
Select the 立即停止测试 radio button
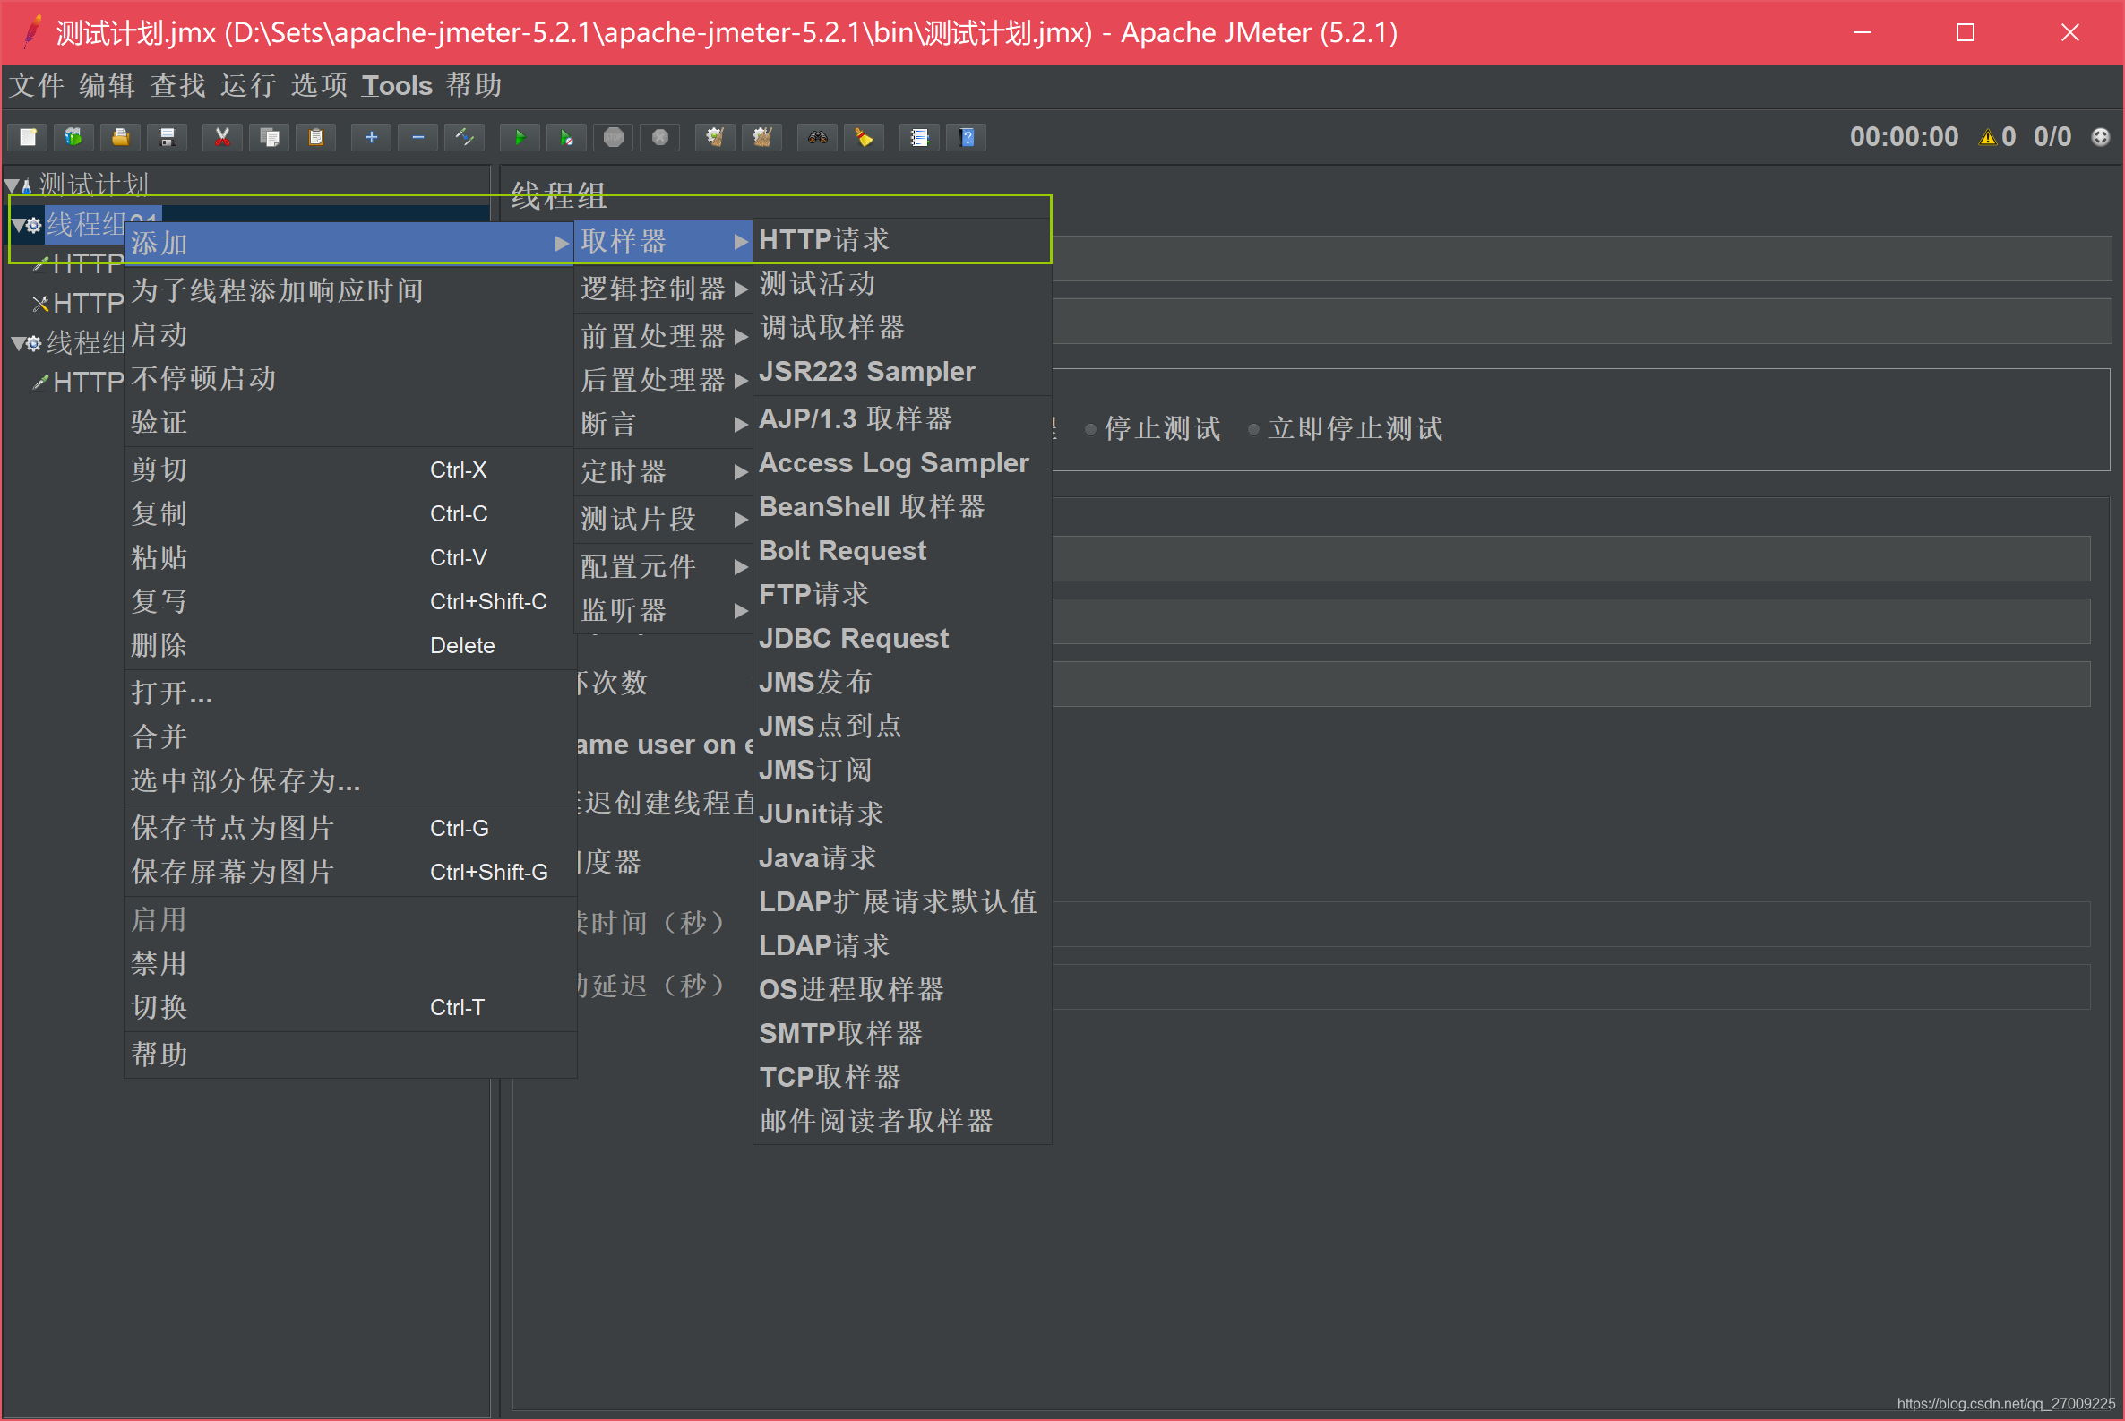pyautogui.click(x=1254, y=429)
